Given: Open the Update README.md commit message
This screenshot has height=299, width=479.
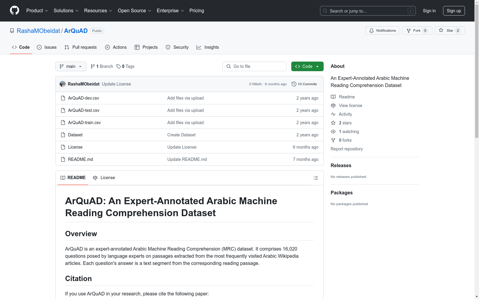Looking at the screenshot, I should (187, 159).
